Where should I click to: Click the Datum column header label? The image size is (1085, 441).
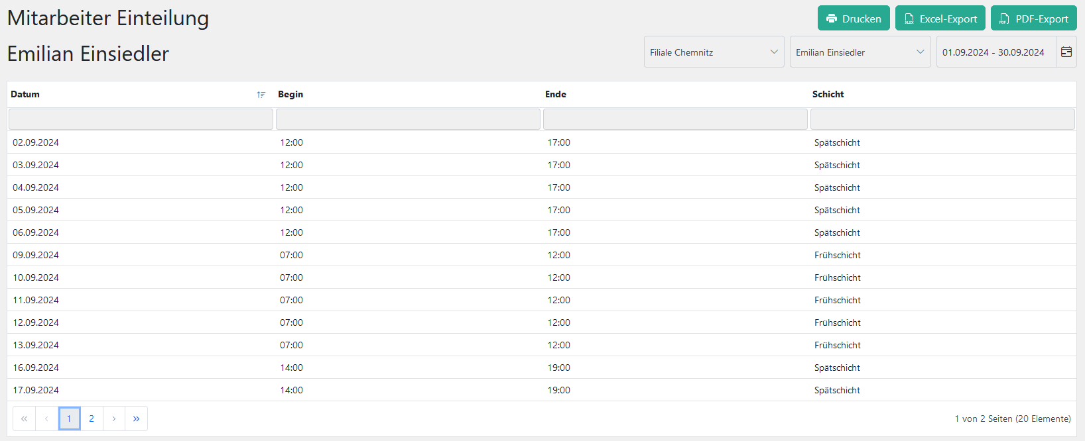[25, 94]
